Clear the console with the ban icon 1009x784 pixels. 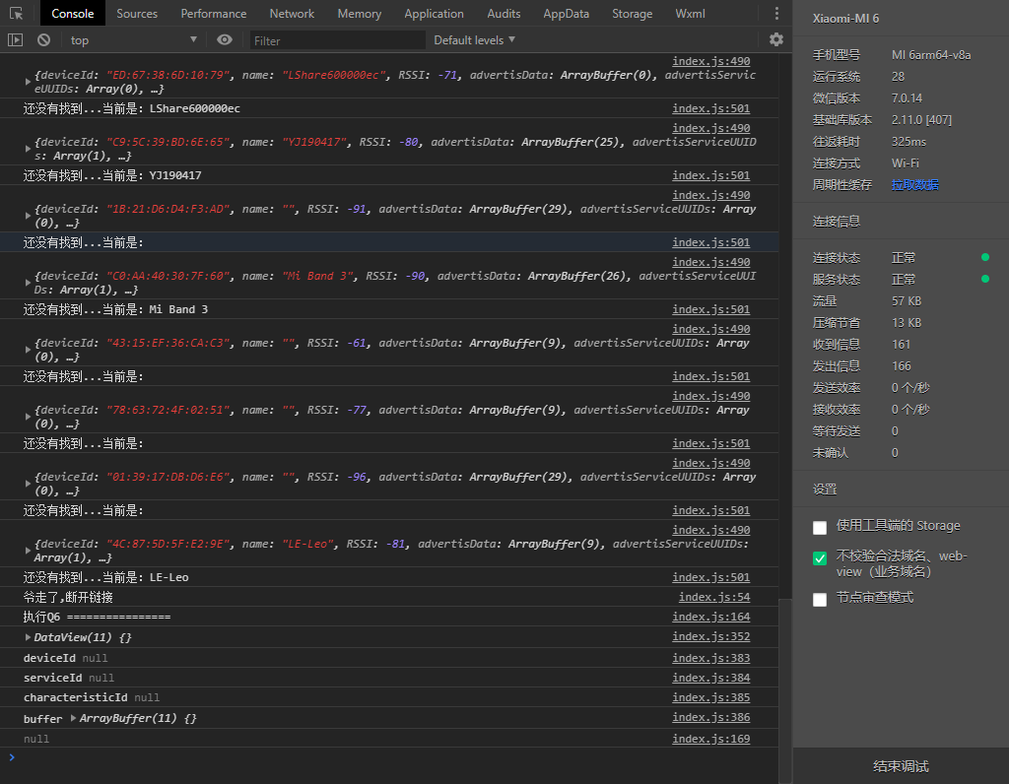[43, 39]
